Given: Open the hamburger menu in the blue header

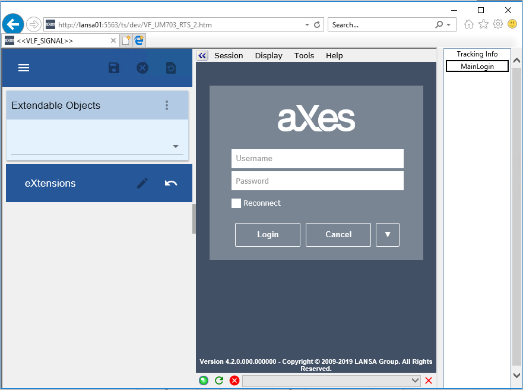Looking at the screenshot, I should pyautogui.click(x=24, y=68).
